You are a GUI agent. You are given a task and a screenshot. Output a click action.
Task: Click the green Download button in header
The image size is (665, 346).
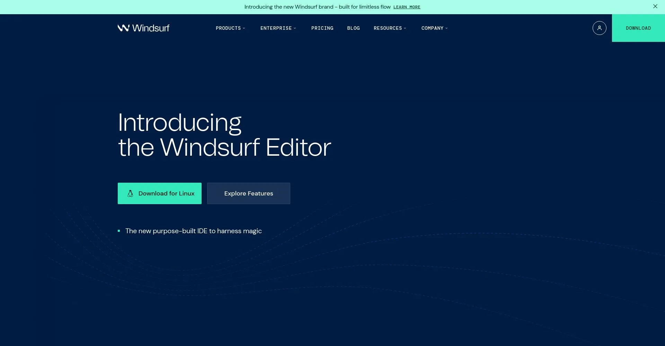[x=638, y=28]
